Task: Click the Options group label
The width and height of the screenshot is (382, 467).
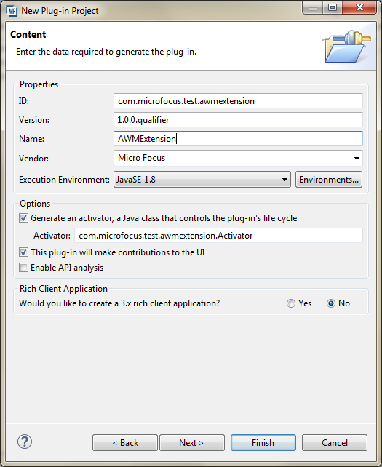Action: tap(35, 204)
